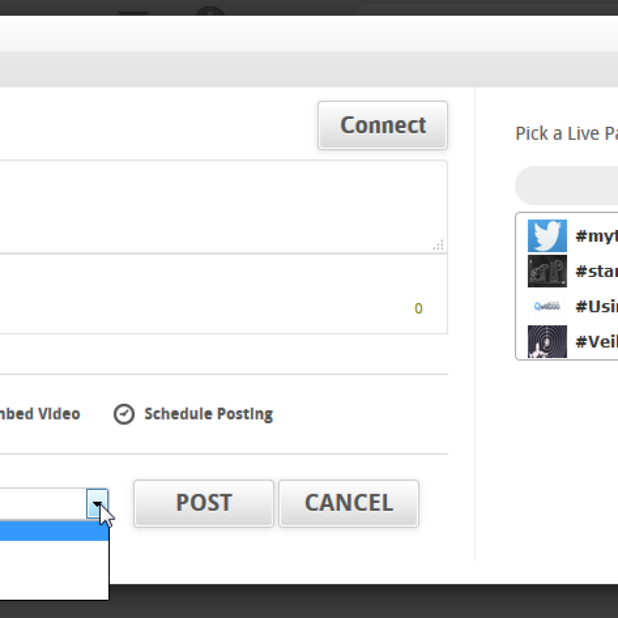
Task: Click the Qweboo logo icon
Action: pyautogui.click(x=547, y=306)
